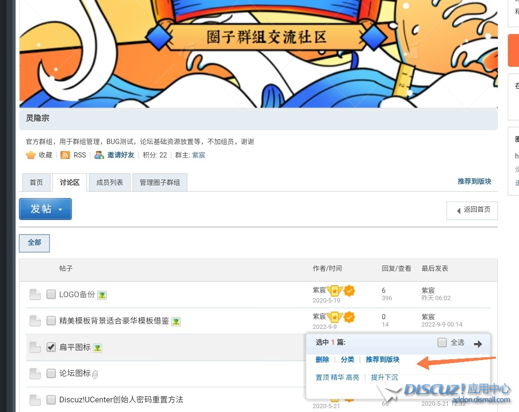Uncheck the 扁平图标 thread checkbox
The image size is (519, 412).
pyautogui.click(x=51, y=347)
